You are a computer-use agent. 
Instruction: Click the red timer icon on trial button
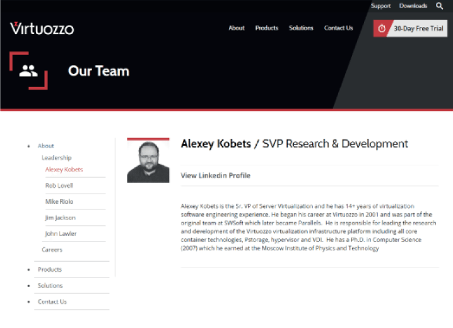click(382, 28)
